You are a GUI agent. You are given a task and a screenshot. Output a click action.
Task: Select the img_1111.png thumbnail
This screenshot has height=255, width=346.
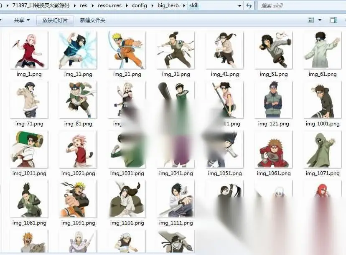click(x=176, y=199)
